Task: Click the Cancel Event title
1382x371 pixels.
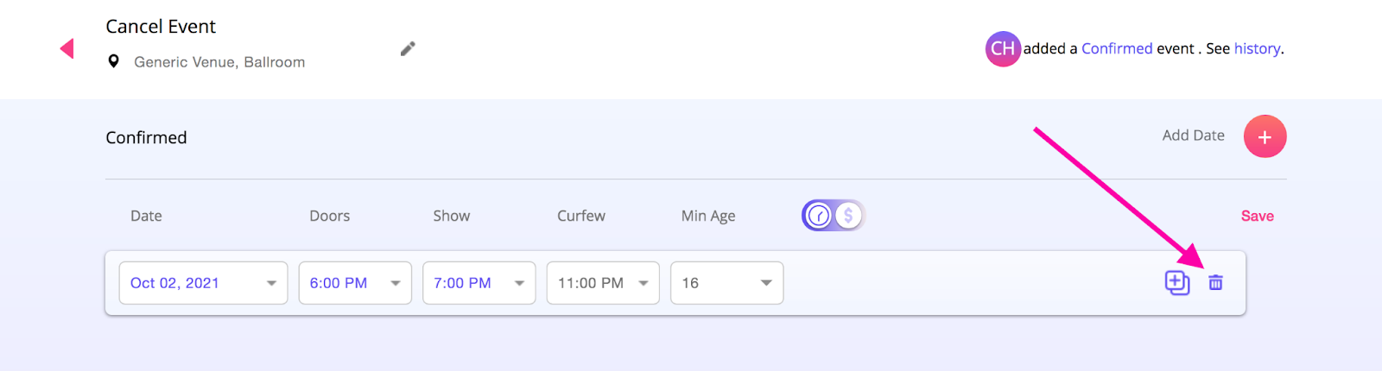Action: pos(161,27)
